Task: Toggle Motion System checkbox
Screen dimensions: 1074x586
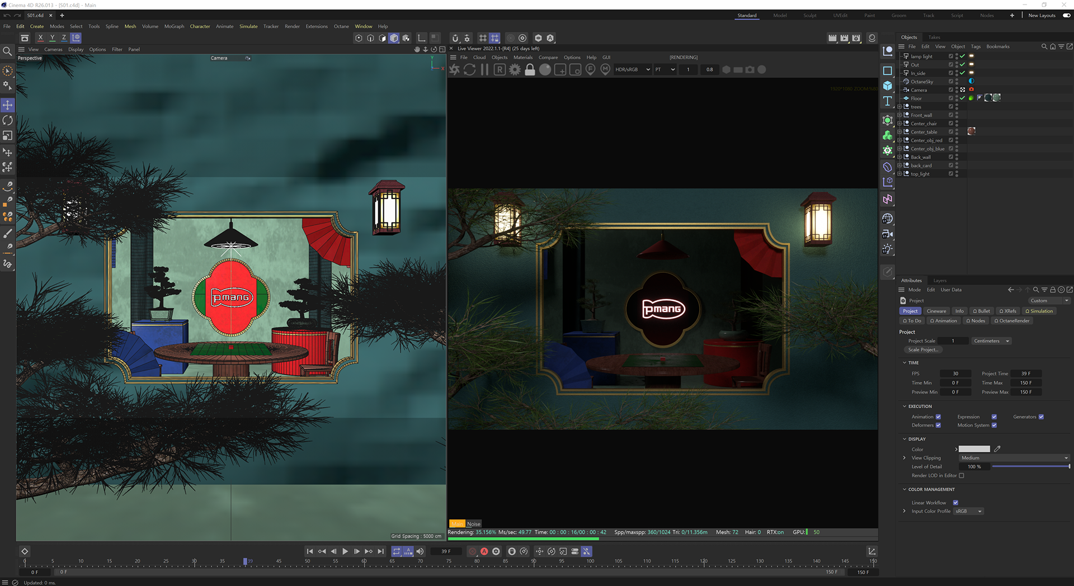Action: (994, 425)
